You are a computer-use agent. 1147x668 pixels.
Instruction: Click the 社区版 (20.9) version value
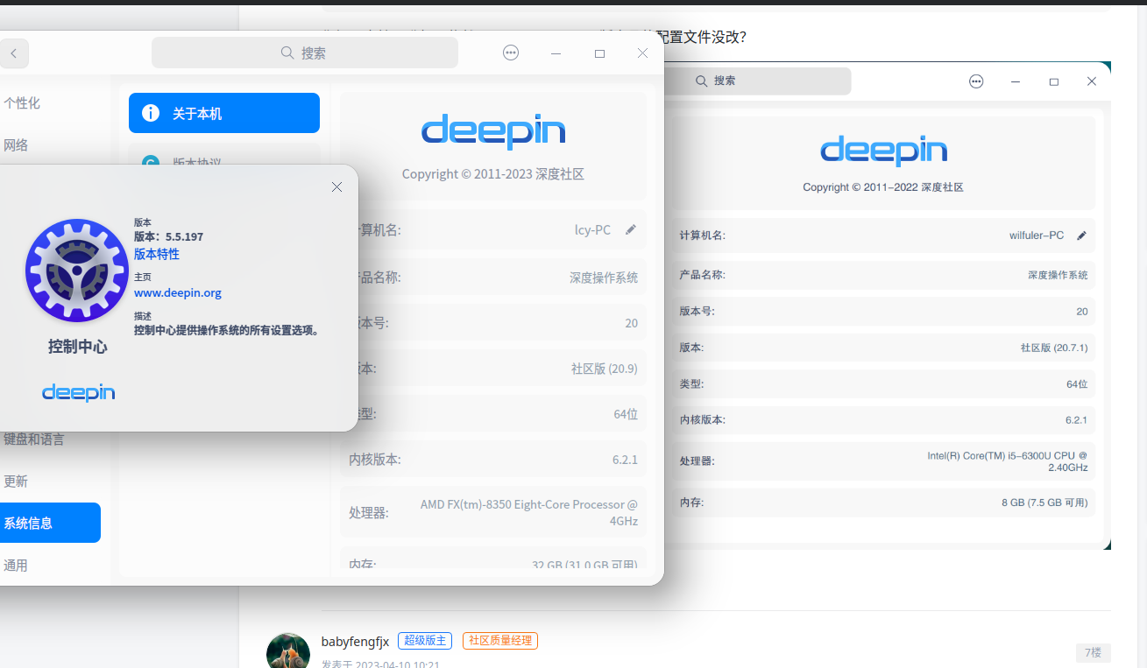605,369
